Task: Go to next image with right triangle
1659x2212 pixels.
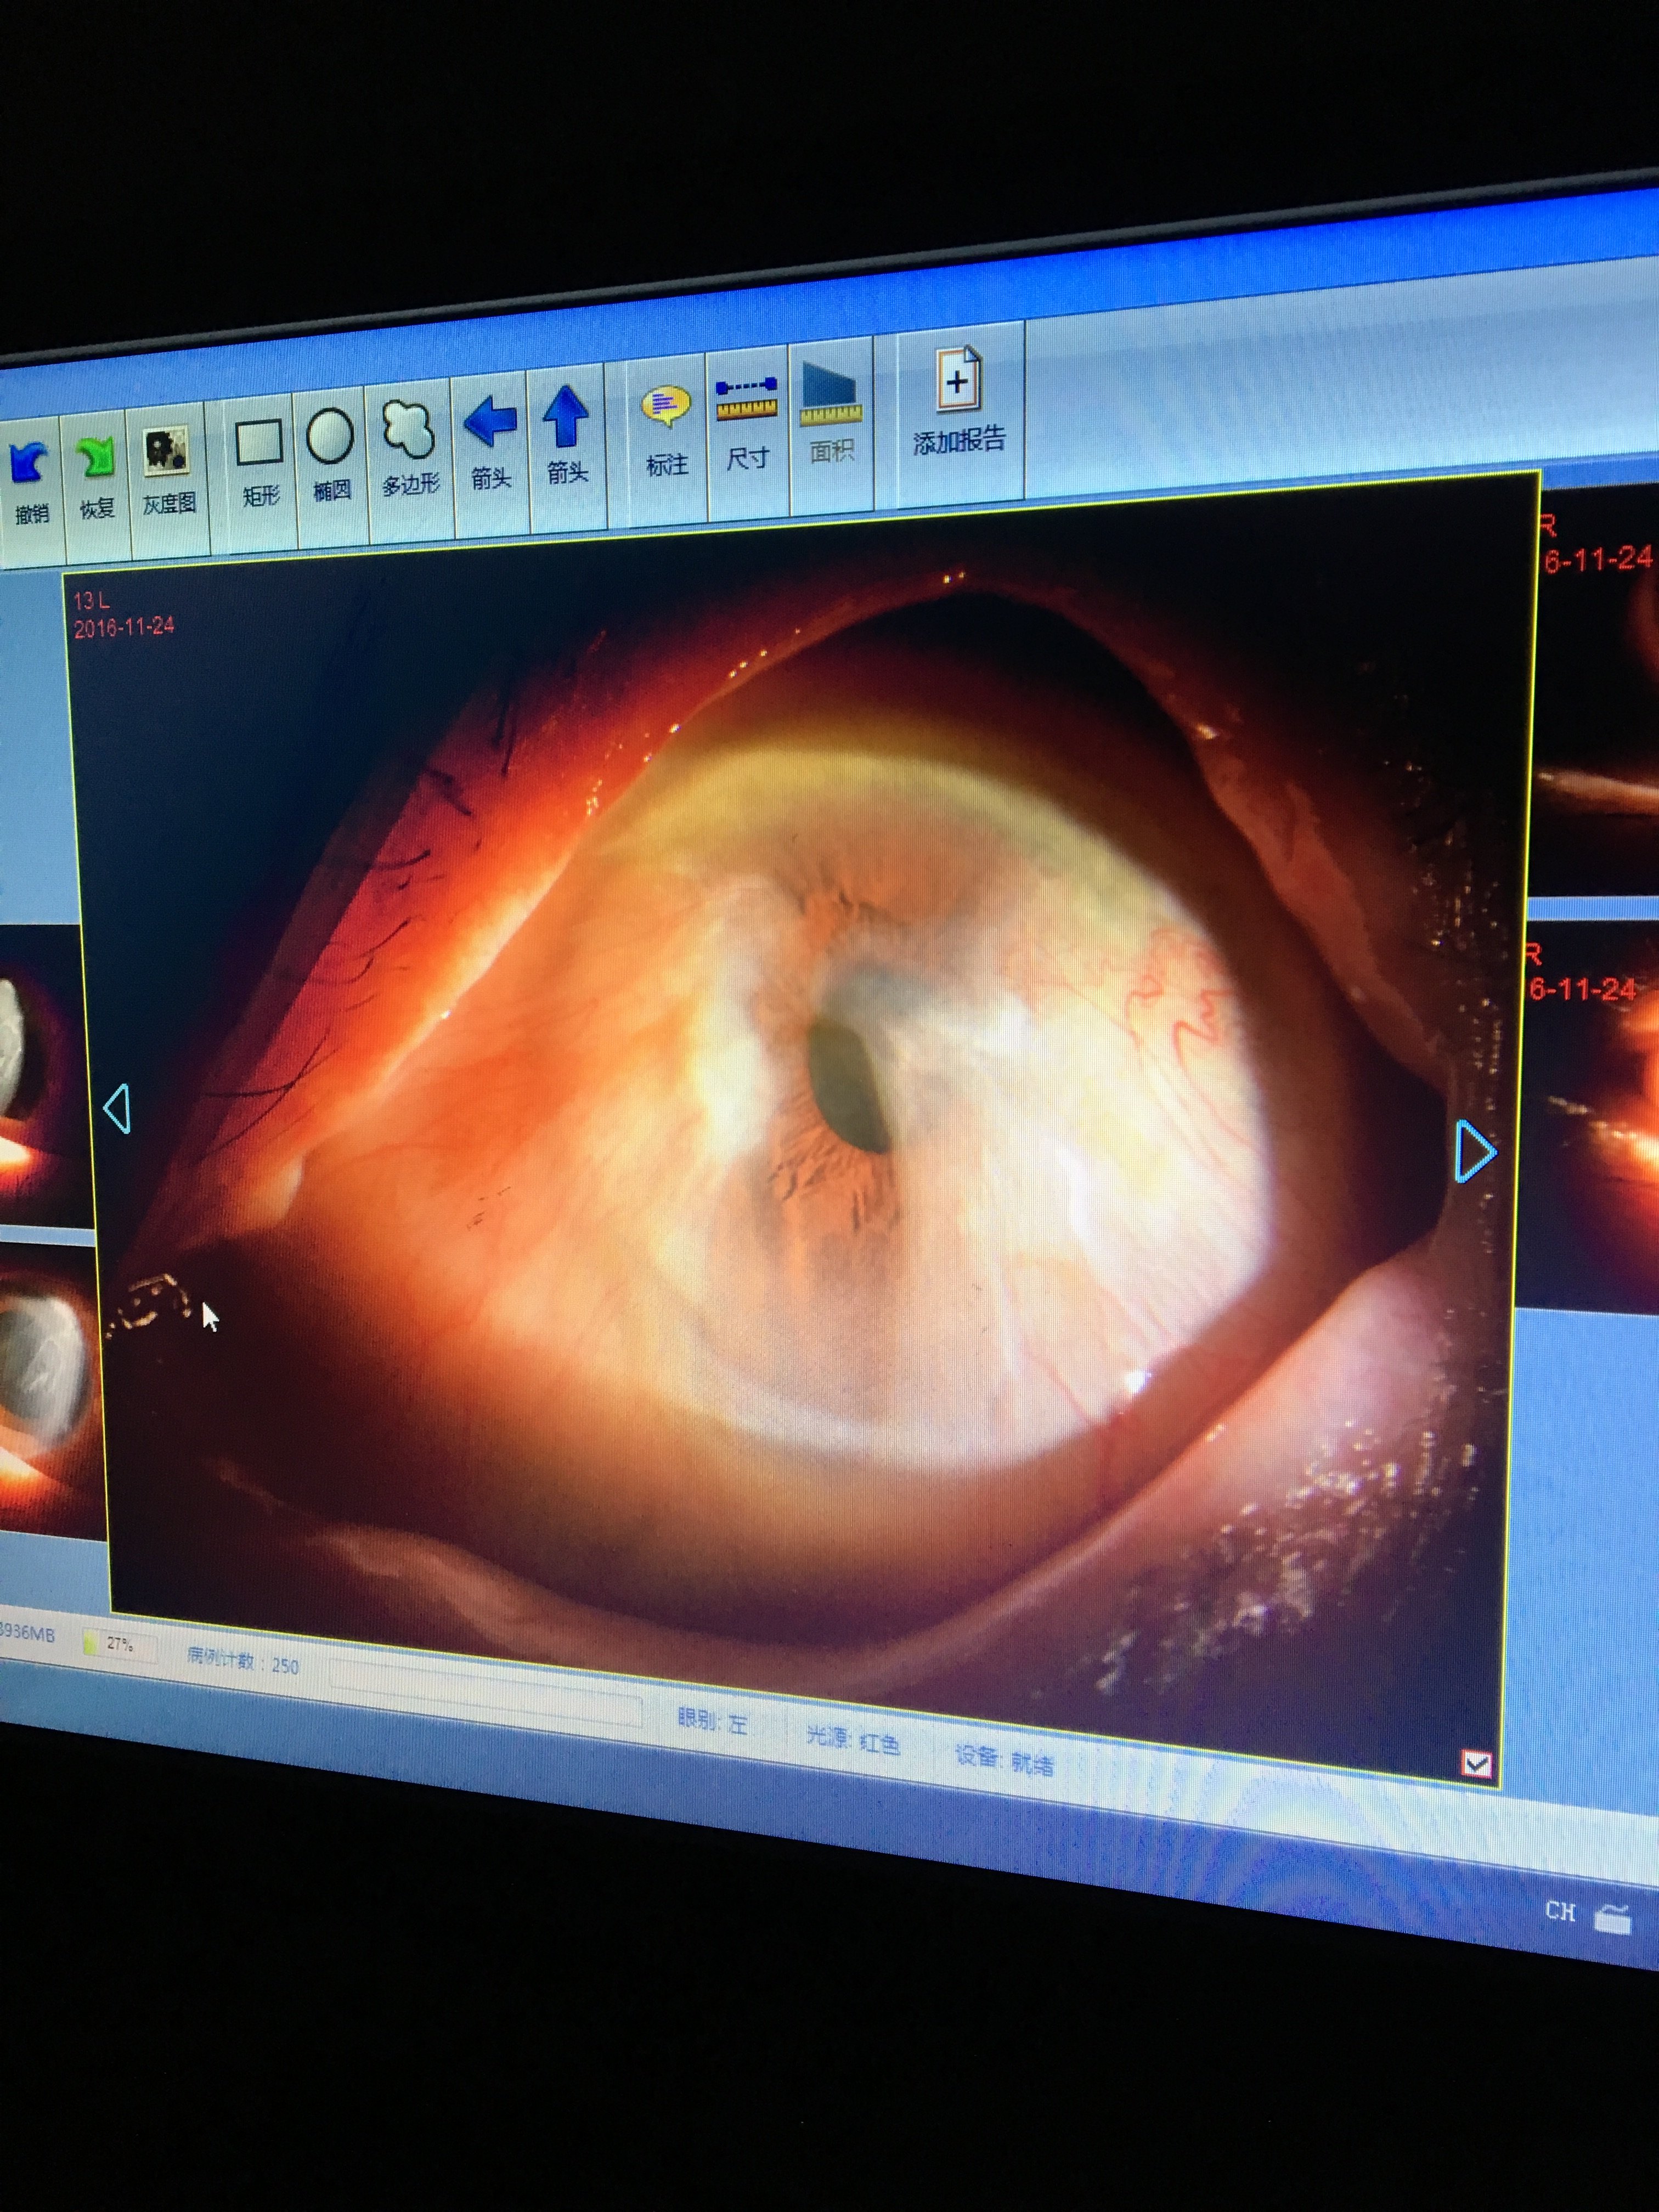Action: point(1475,1151)
